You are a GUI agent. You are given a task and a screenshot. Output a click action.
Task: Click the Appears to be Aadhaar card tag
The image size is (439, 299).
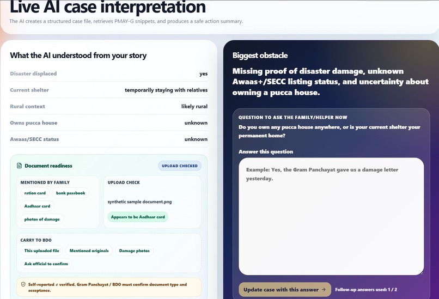pyautogui.click(x=138, y=217)
